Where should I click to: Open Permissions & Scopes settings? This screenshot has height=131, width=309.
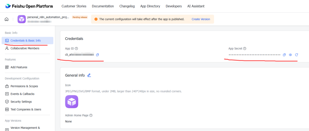tap(24, 86)
